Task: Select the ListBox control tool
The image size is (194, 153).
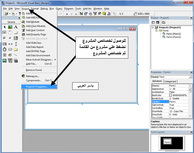Action: coord(4,44)
